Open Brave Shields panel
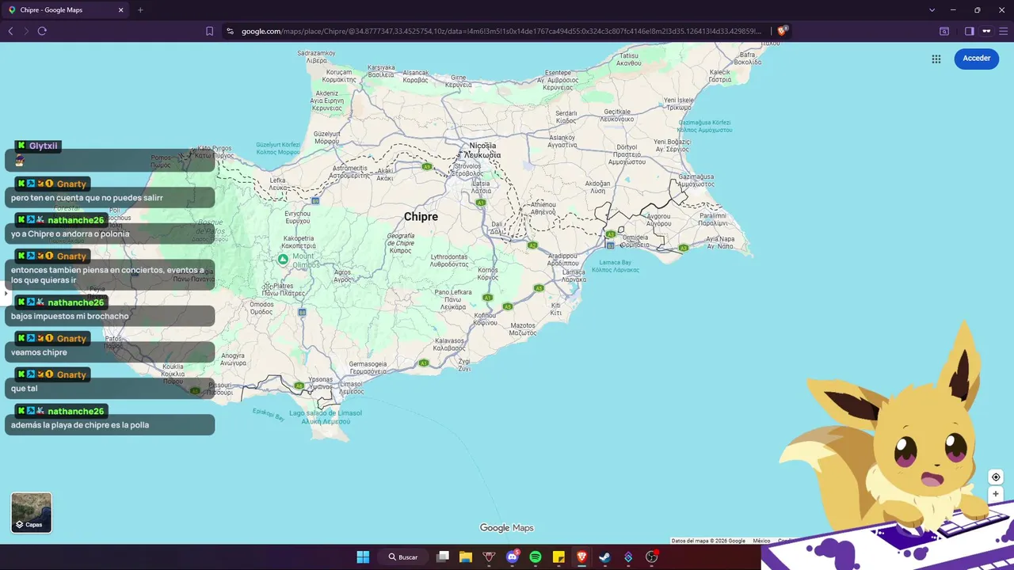The image size is (1014, 570). pos(782,31)
